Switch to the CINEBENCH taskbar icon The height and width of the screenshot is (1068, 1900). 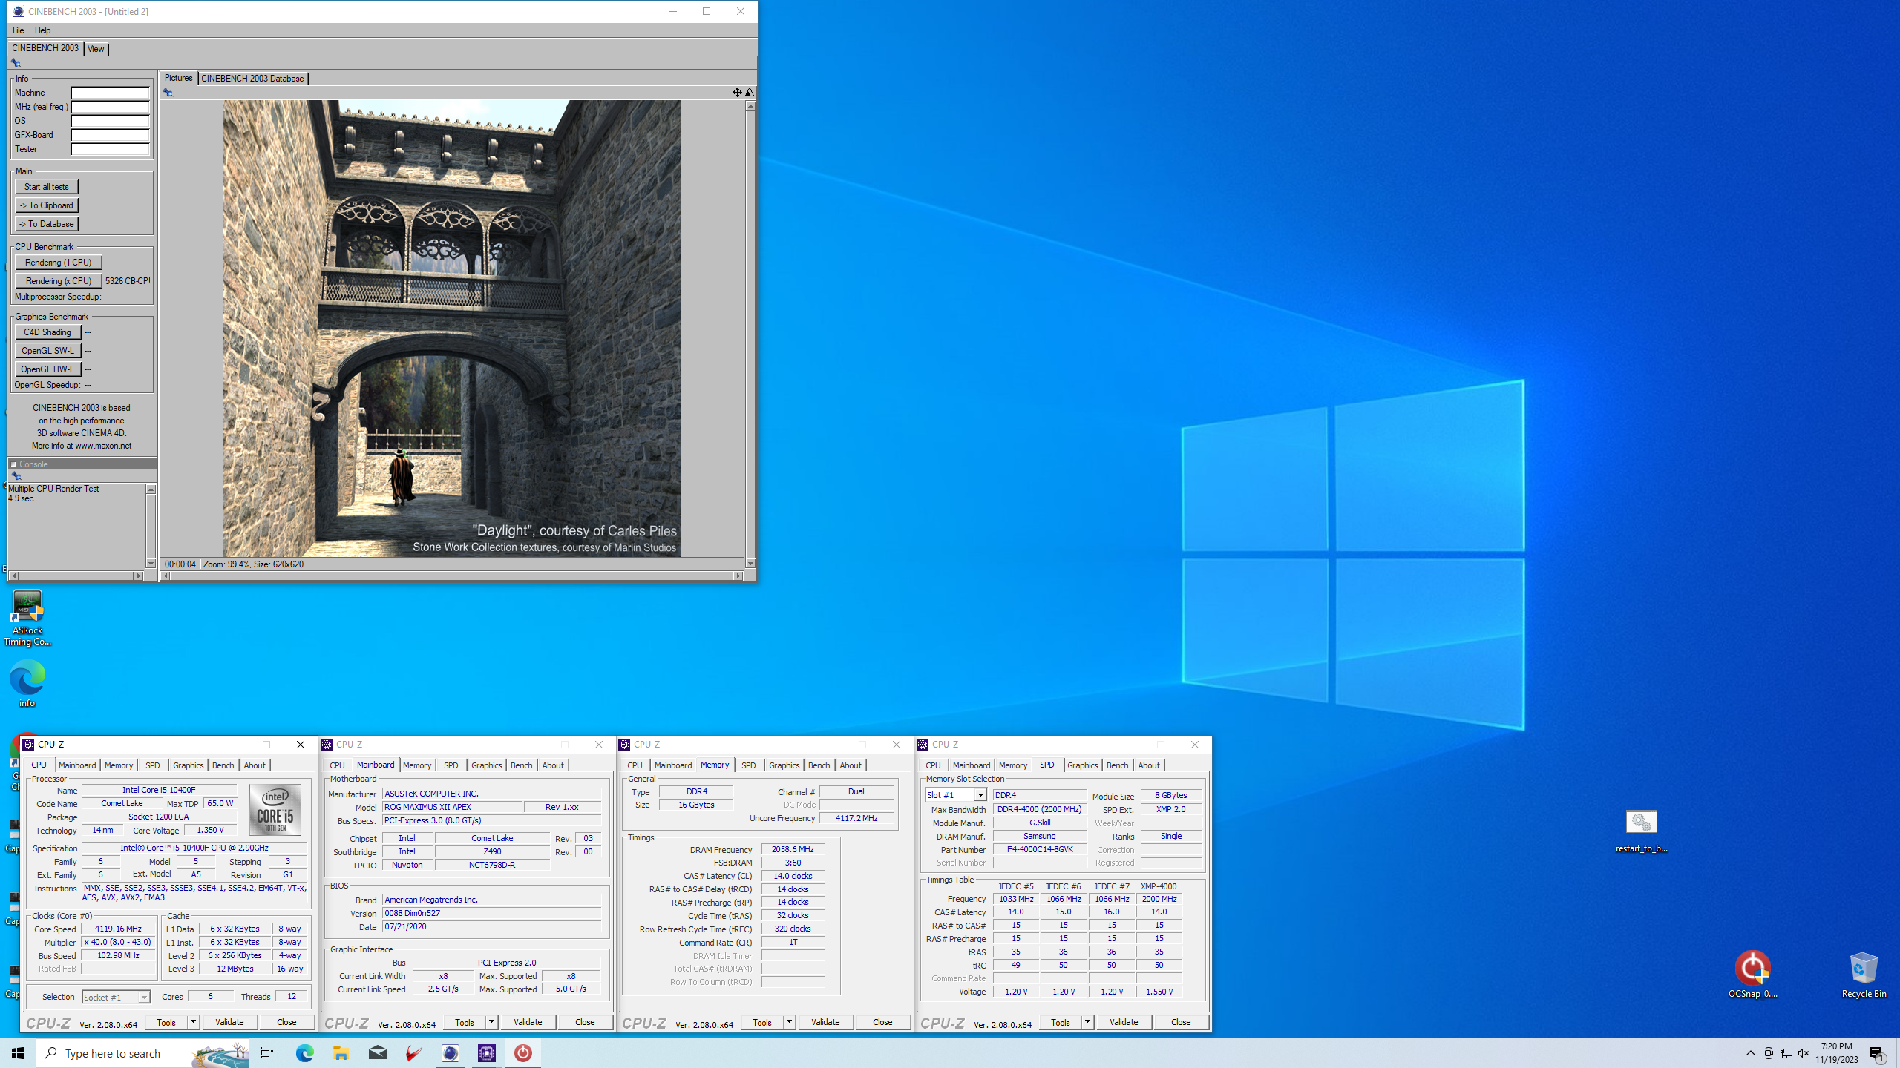(x=450, y=1053)
